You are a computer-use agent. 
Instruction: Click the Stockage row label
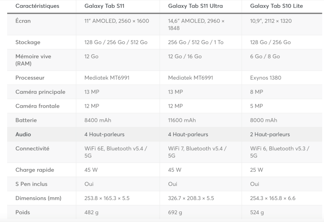click(x=28, y=42)
